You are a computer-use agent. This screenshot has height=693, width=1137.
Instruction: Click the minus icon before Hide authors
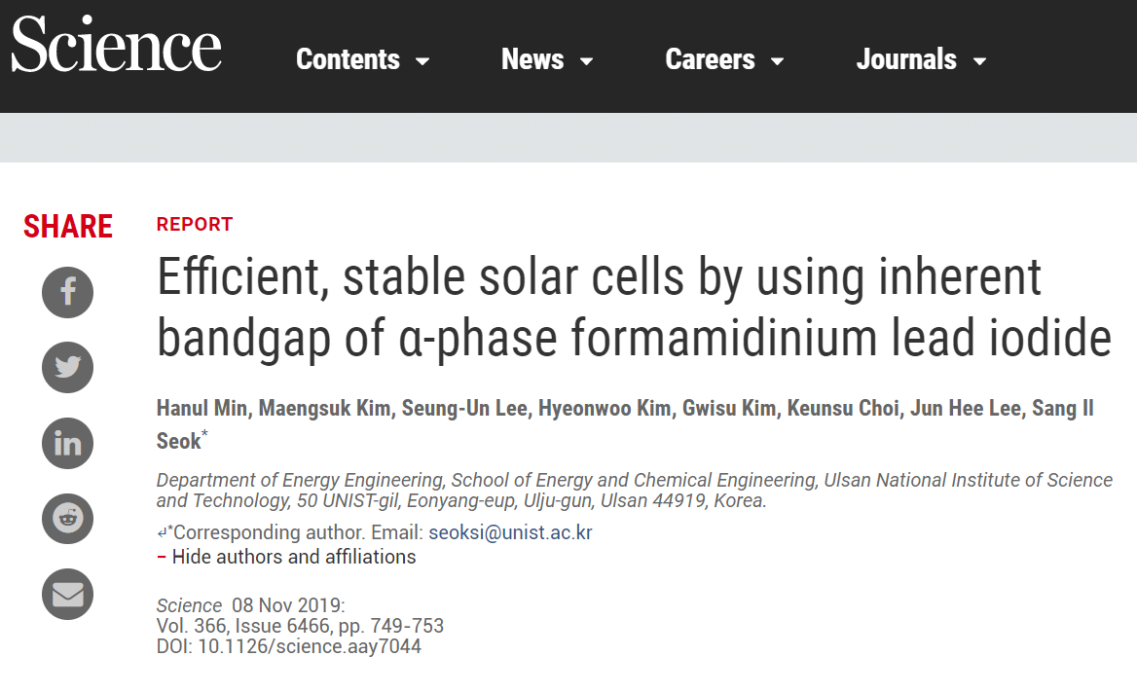pos(162,558)
